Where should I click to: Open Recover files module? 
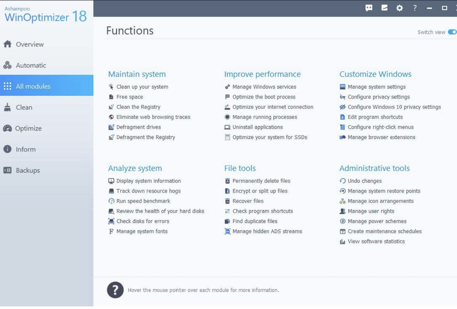pyautogui.click(x=248, y=201)
